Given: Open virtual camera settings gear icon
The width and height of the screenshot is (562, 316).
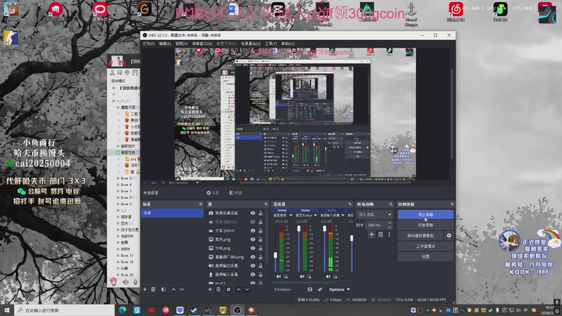Looking at the screenshot, I should click(x=449, y=235).
